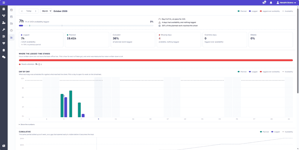Open the chat bubbles icon in the dark sidebar

4,57
